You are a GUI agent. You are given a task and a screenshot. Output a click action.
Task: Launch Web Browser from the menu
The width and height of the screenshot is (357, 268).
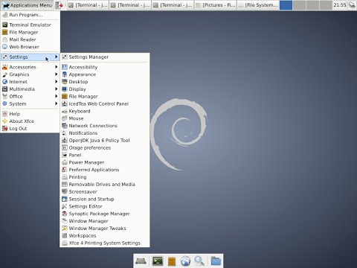click(x=30, y=47)
